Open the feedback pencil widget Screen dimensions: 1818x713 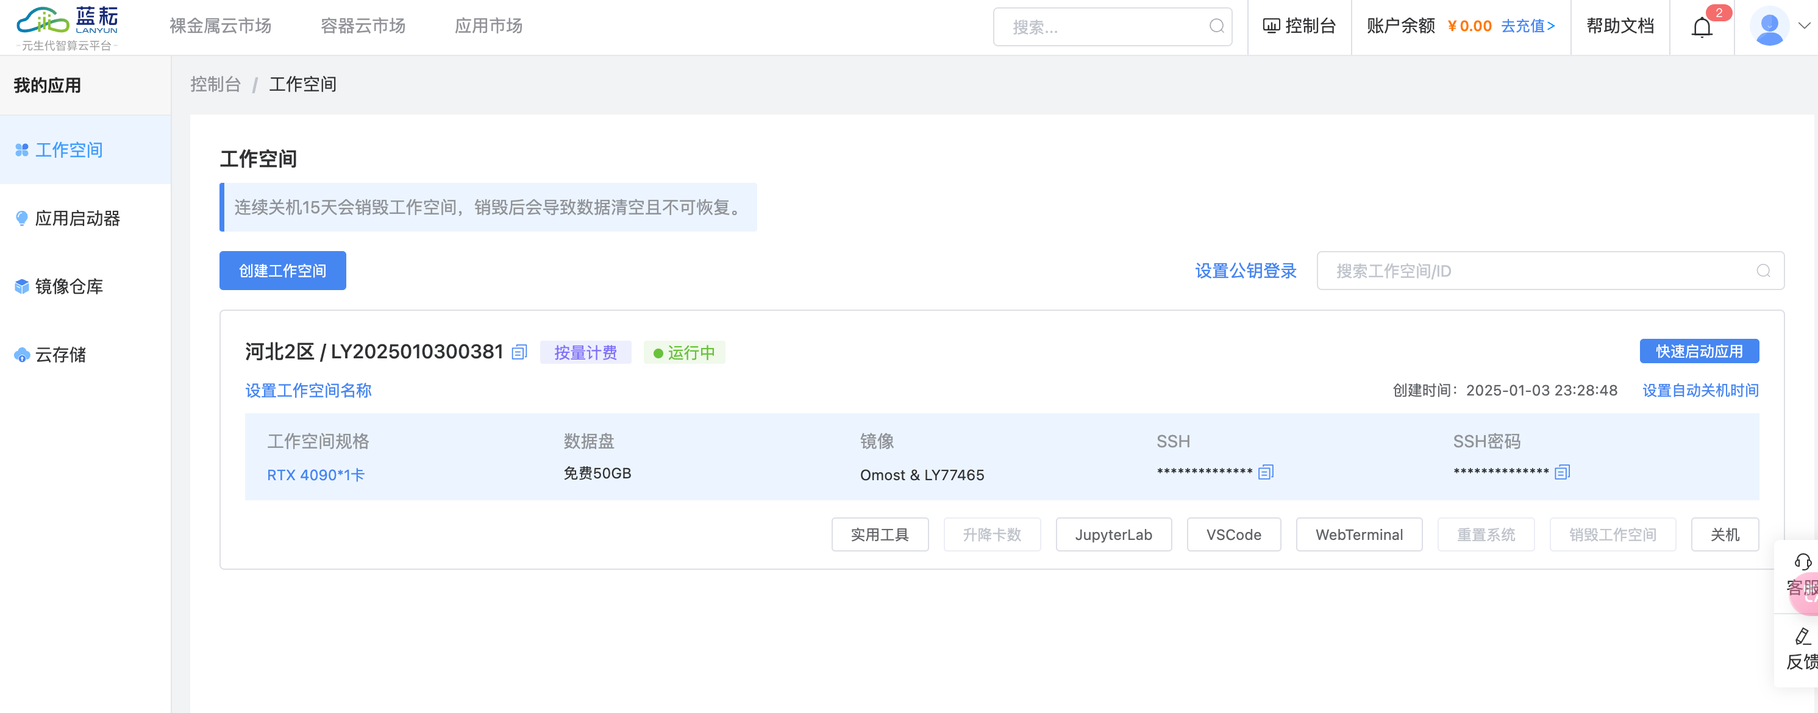coord(1802,636)
